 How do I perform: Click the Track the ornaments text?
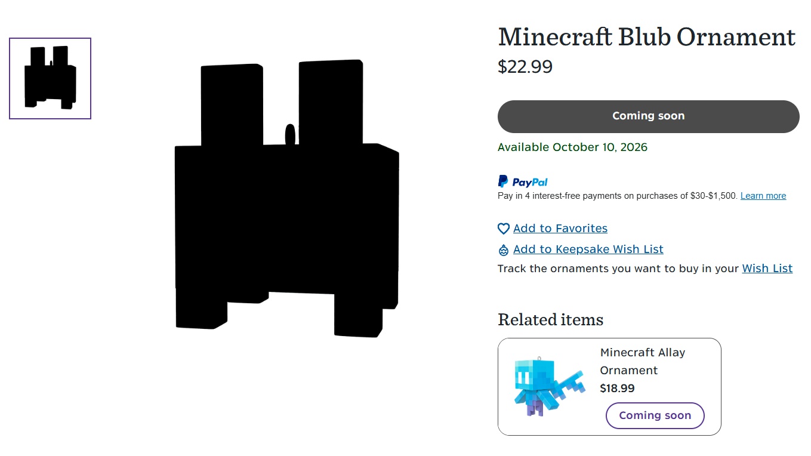click(618, 269)
